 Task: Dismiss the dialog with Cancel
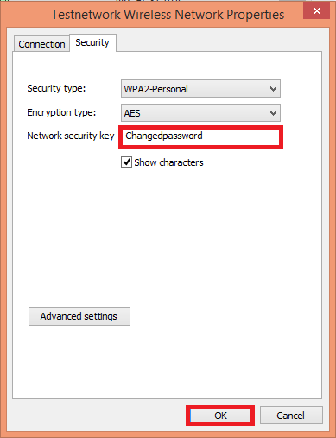pyautogui.click(x=291, y=416)
